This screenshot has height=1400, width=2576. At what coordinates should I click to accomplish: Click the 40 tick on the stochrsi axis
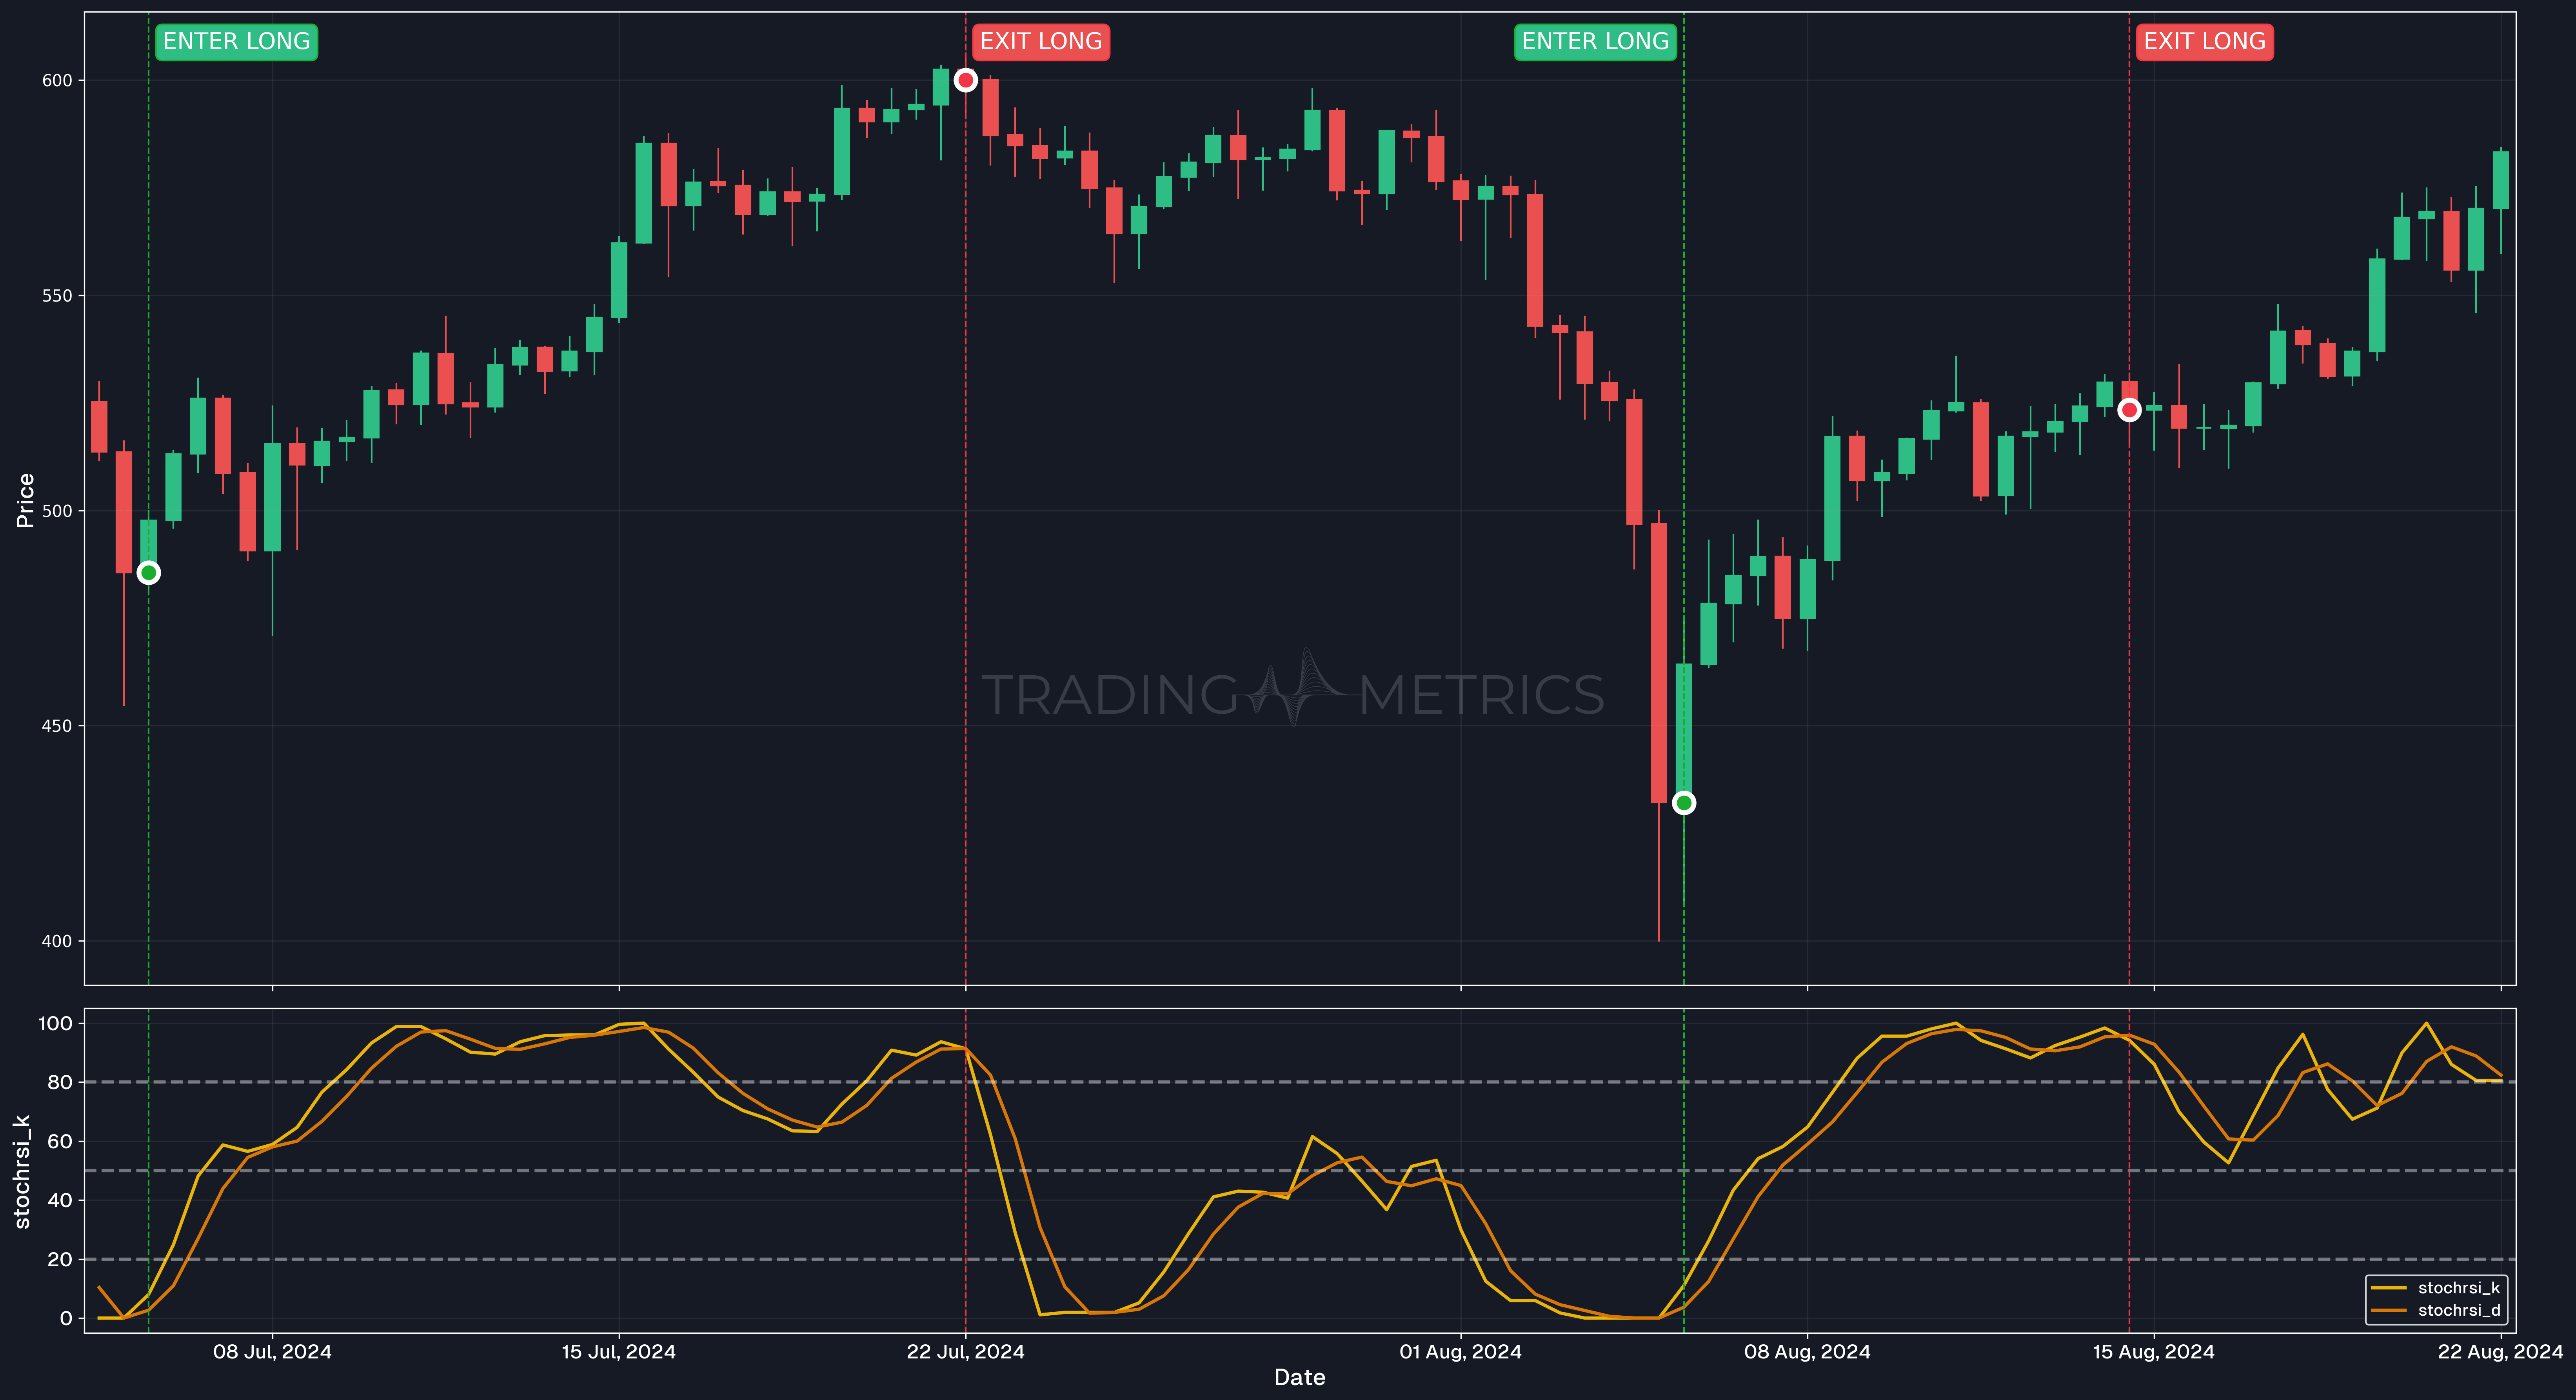[x=60, y=1200]
